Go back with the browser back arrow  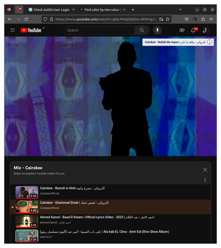tap(10, 19)
